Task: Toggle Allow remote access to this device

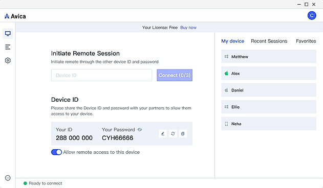Action: pyautogui.click(x=56, y=152)
